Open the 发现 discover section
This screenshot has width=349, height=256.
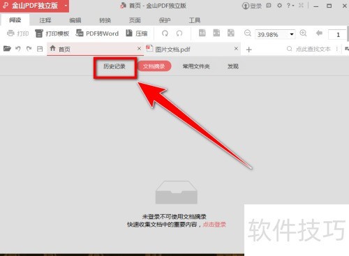coord(233,66)
